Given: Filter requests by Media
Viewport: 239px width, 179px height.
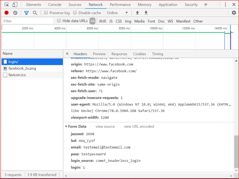Looking at the screenshot, I should click(x=139, y=21).
